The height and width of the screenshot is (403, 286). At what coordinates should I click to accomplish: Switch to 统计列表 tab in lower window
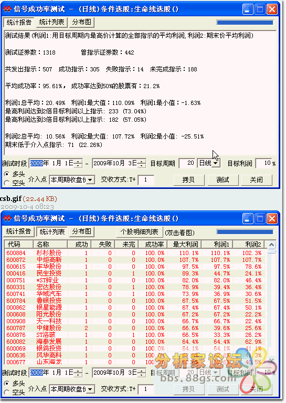click(x=52, y=231)
